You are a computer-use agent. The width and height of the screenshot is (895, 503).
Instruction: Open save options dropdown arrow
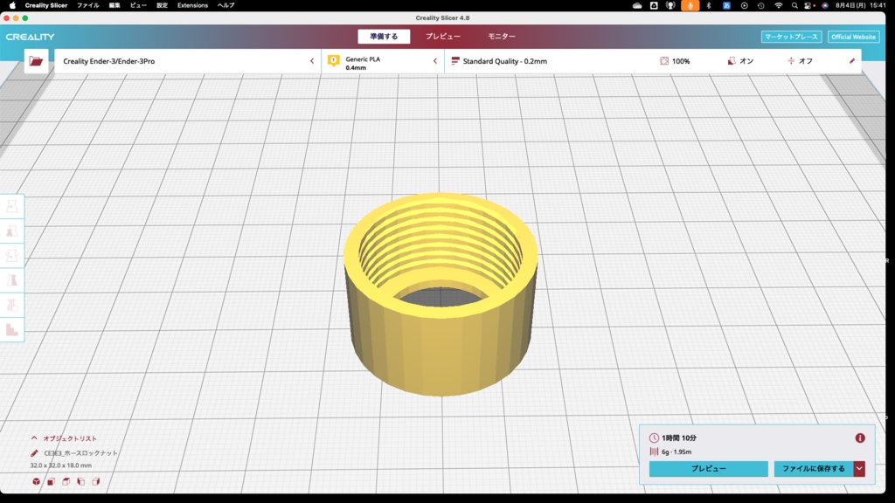[859, 469]
